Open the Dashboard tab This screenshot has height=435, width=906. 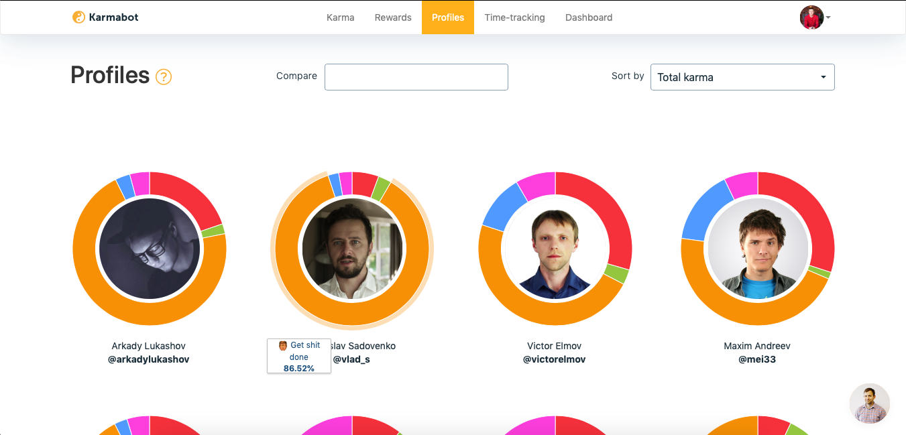pyautogui.click(x=589, y=17)
